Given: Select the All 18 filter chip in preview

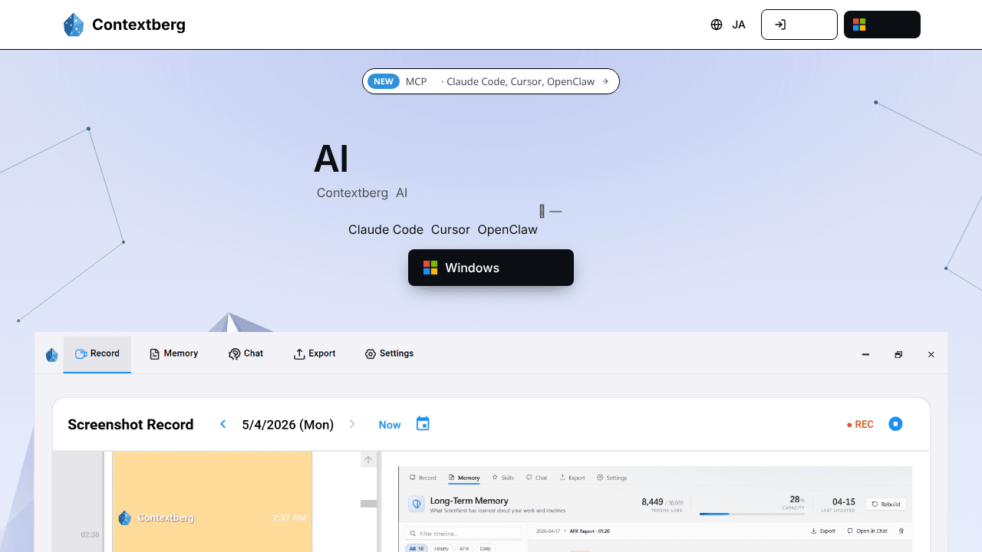Looking at the screenshot, I should click(x=417, y=549).
